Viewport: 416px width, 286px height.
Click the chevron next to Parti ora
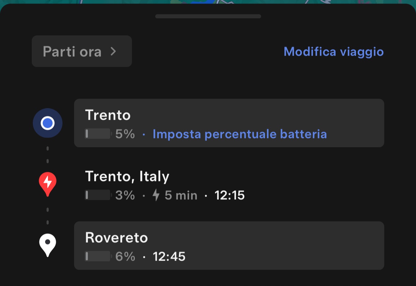(x=113, y=51)
